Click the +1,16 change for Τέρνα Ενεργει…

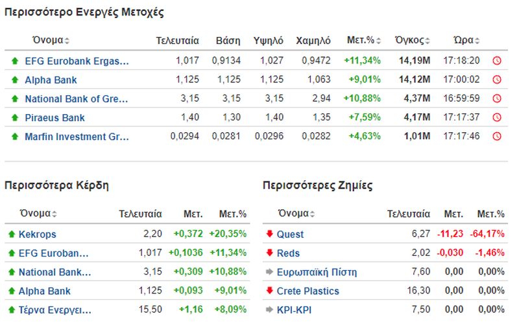[x=191, y=310]
